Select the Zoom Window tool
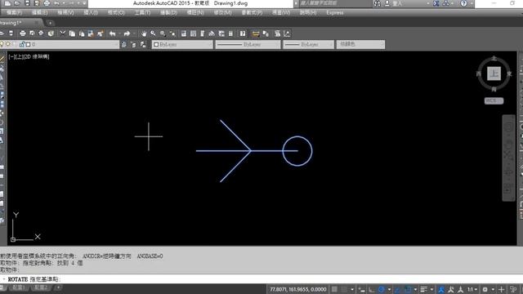The image size is (523, 294). [163, 33]
